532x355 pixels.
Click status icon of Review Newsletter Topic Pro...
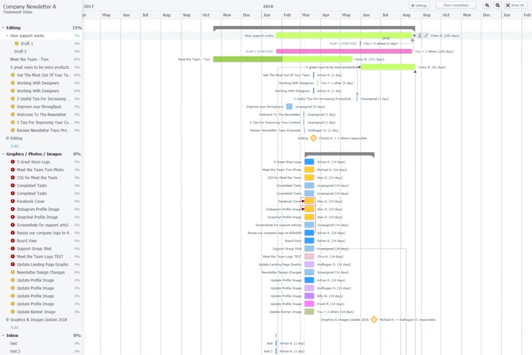(12, 130)
